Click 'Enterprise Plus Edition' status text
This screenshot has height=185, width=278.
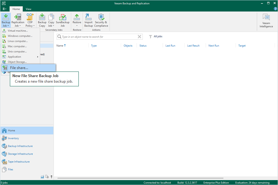pos(216,183)
